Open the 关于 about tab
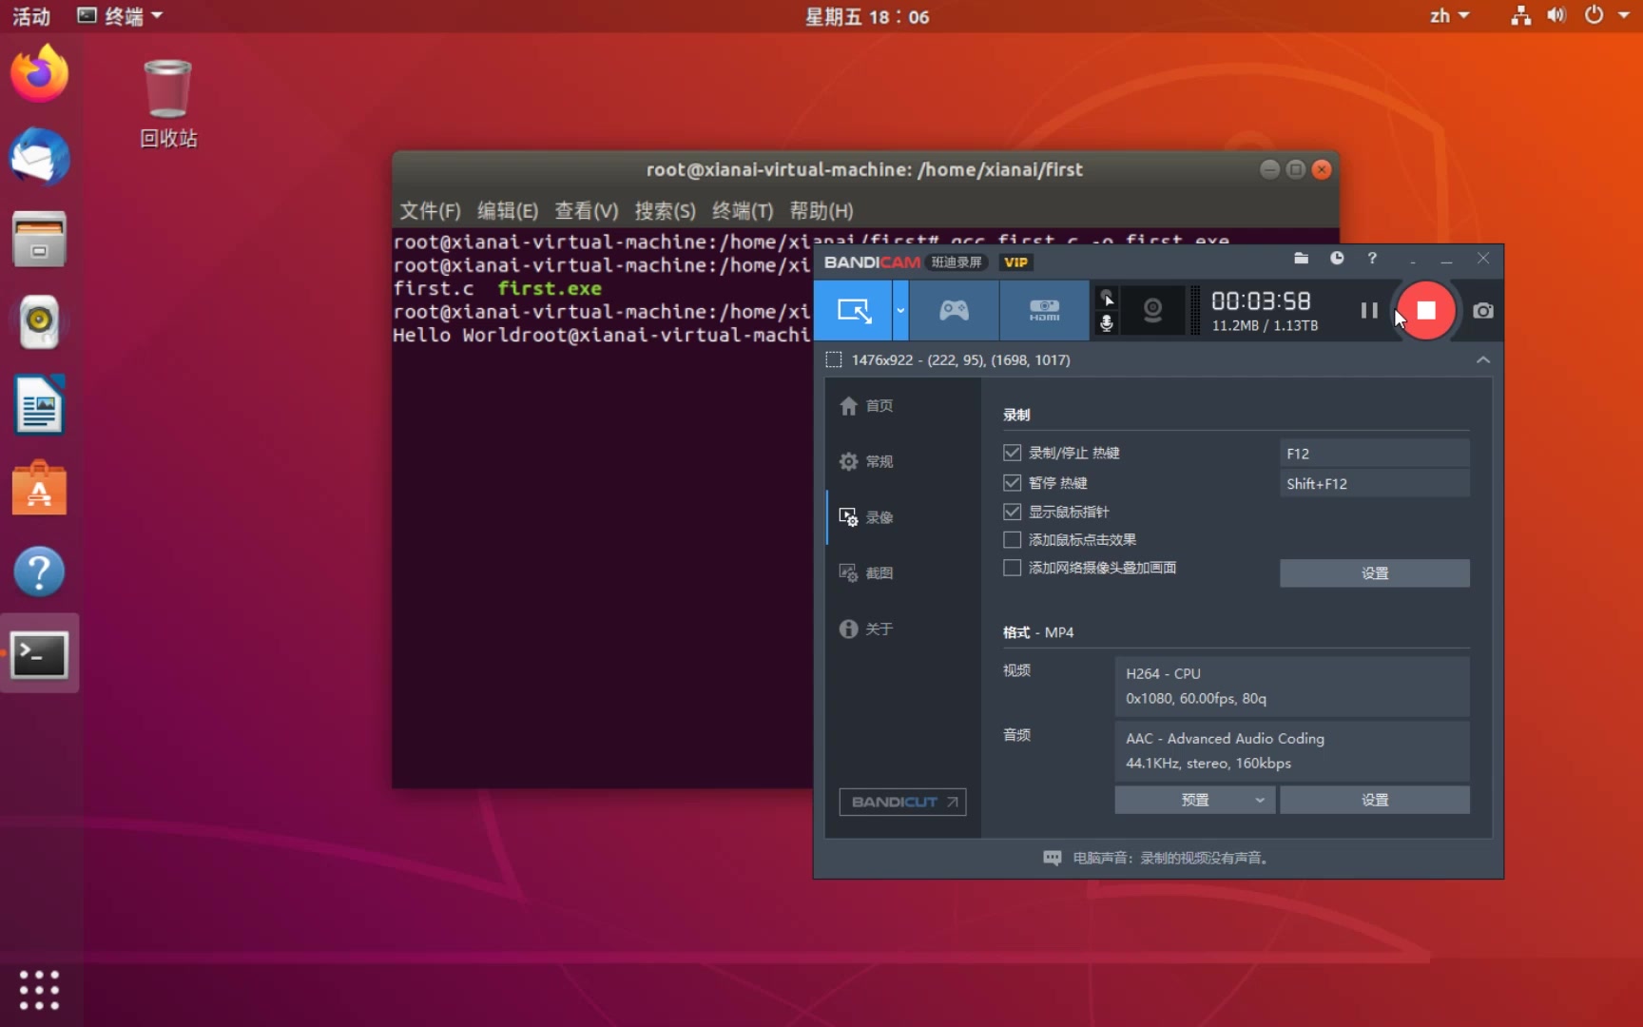This screenshot has height=1027, width=1643. tap(866, 629)
